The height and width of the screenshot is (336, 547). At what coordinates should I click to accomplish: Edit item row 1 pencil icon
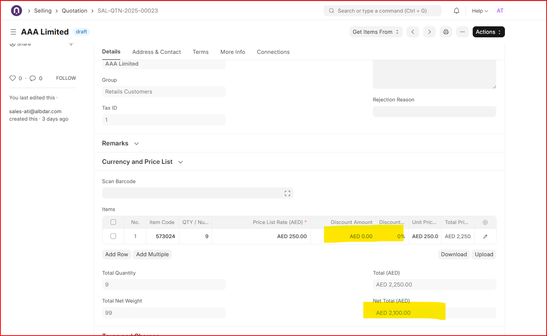point(485,237)
